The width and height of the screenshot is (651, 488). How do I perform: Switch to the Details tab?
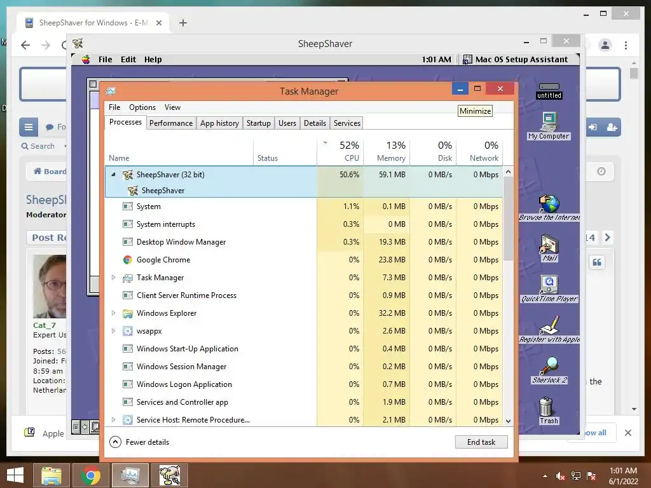click(315, 123)
